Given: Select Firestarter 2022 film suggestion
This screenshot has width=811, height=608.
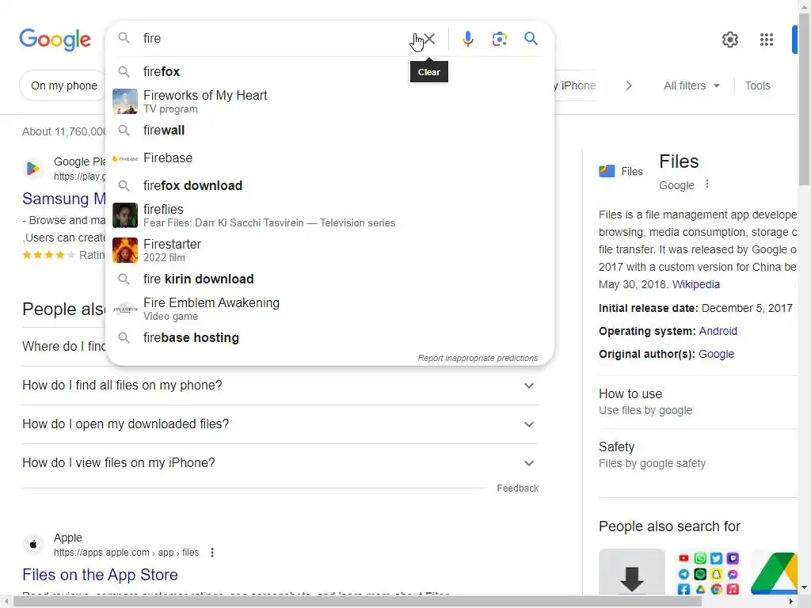Looking at the screenshot, I should coord(329,250).
